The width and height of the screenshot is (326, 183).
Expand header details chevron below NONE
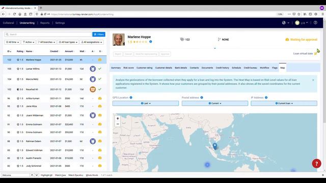215,48
